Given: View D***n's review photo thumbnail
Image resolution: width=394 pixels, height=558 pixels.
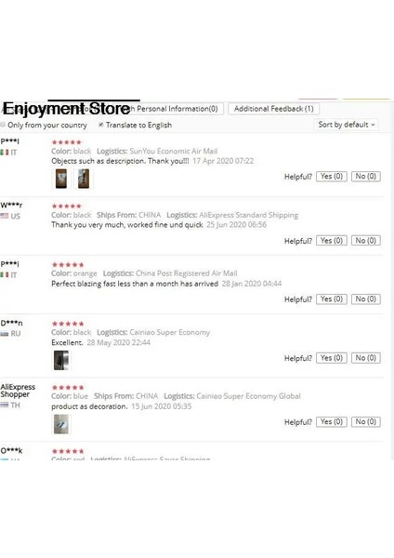Looking at the screenshot, I should pyautogui.click(x=61, y=360).
